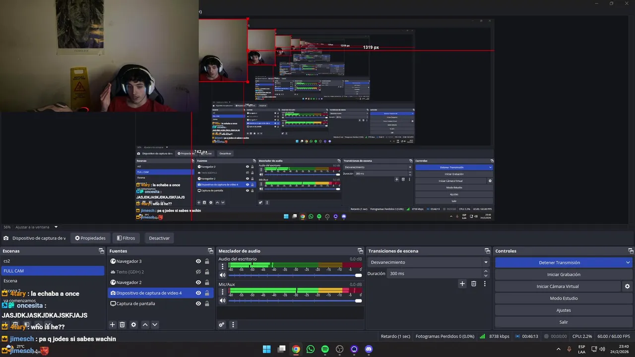Image resolution: width=635 pixels, height=357 pixels.
Task: Click Desactivar on source toolbar
Action: click(159, 238)
